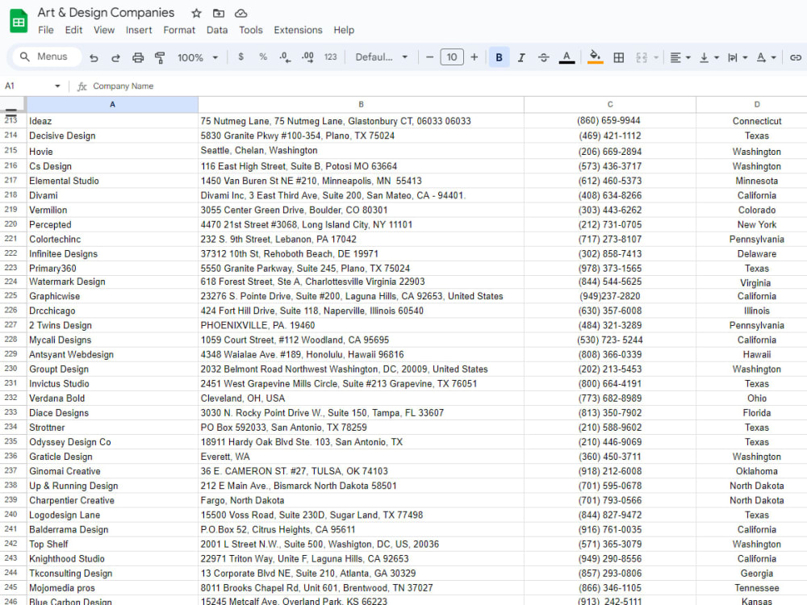Click the cell 'Charpentier Creative'

[113, 500]
